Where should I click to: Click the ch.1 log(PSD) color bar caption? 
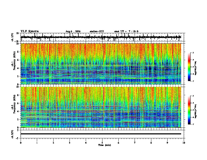[x=196, y=68]
